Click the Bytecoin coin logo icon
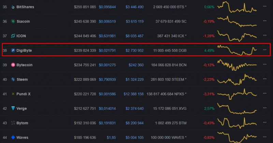This screenshot has height=143, width=273. pyautogui.click(x=13, y=65)
